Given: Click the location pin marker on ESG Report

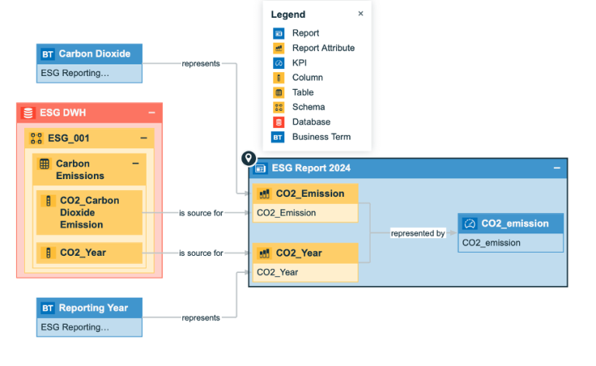Looking at the screenshot, I should point(248,158).
